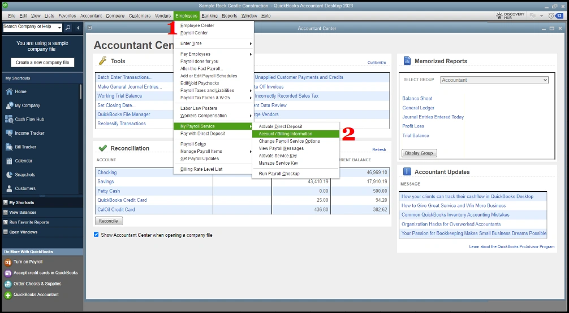Screen dimensions: 569x313
Task: Uncheck Show Accountant Center when opening
Action: coord(97,235)
